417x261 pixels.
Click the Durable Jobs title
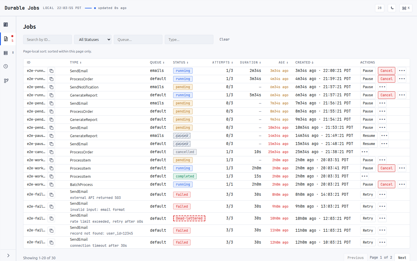[x=22, y=8]
